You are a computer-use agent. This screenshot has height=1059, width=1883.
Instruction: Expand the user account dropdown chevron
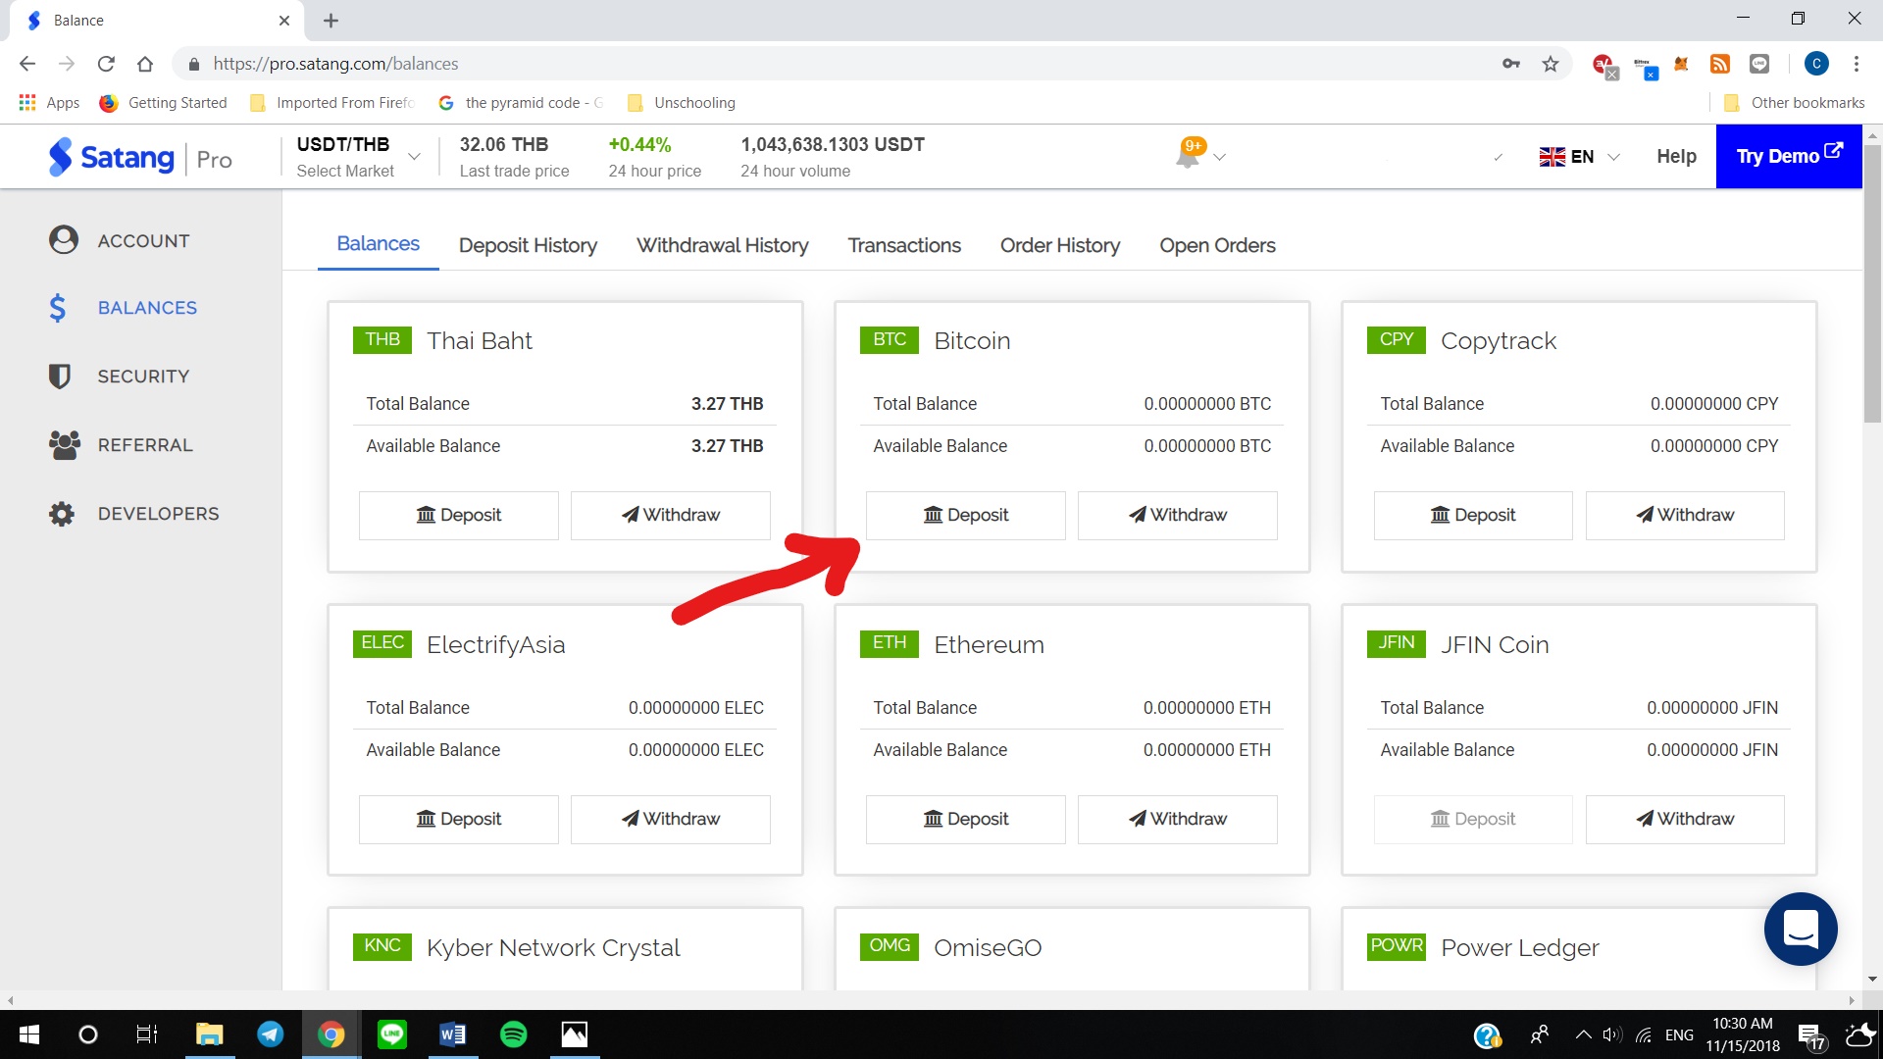coord(1498,157)
